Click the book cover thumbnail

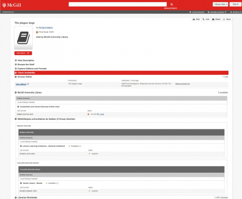tap(23, 38)
